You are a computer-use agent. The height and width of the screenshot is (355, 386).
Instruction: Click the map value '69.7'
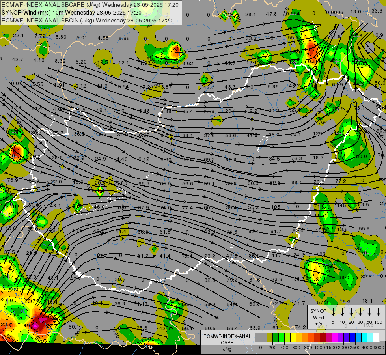(230, 63)
